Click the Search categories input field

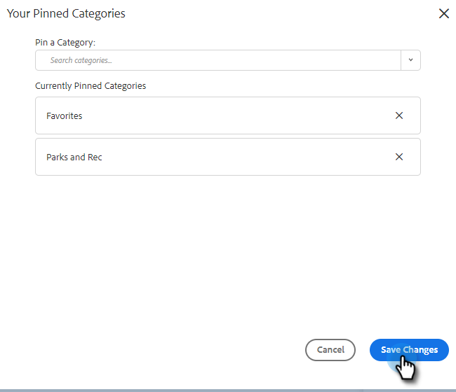[x=217, y=60]
